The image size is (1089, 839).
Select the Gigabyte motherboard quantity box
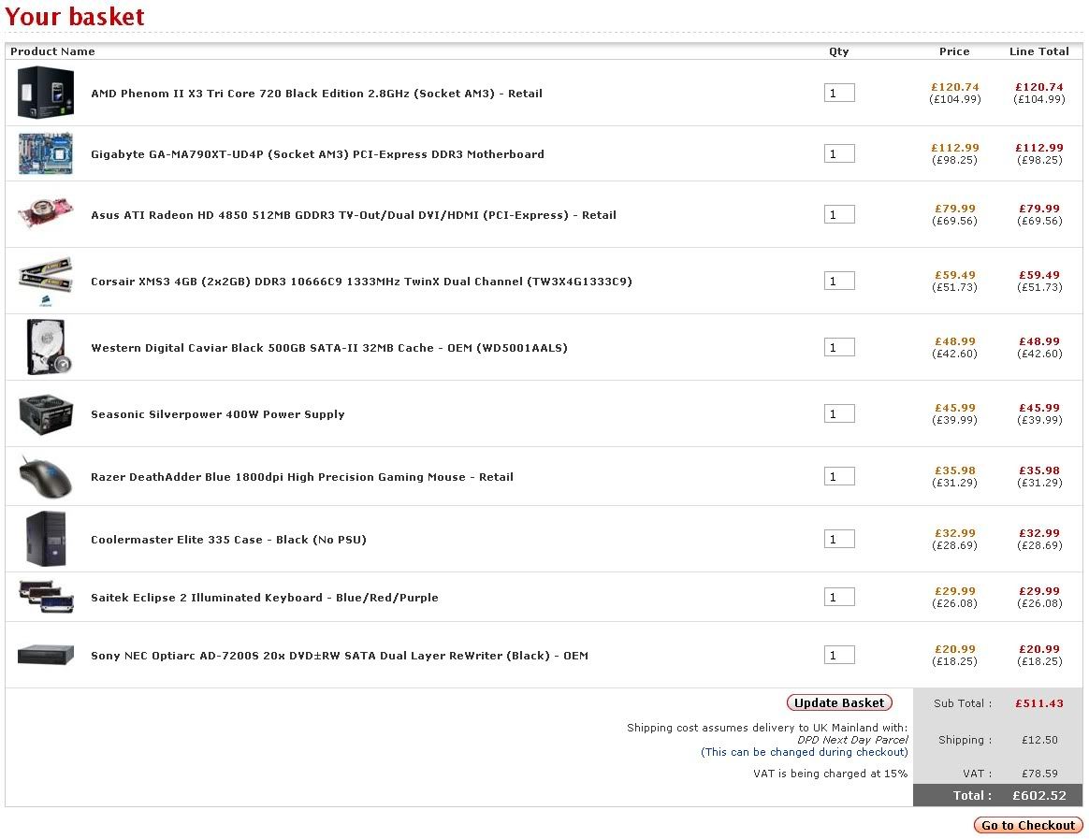tap(839, 153)
